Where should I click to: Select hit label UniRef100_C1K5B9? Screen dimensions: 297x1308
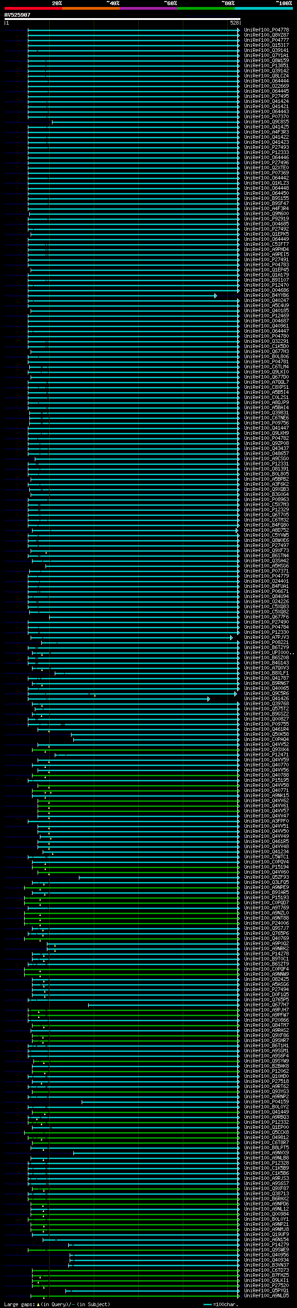[266, 1168]
